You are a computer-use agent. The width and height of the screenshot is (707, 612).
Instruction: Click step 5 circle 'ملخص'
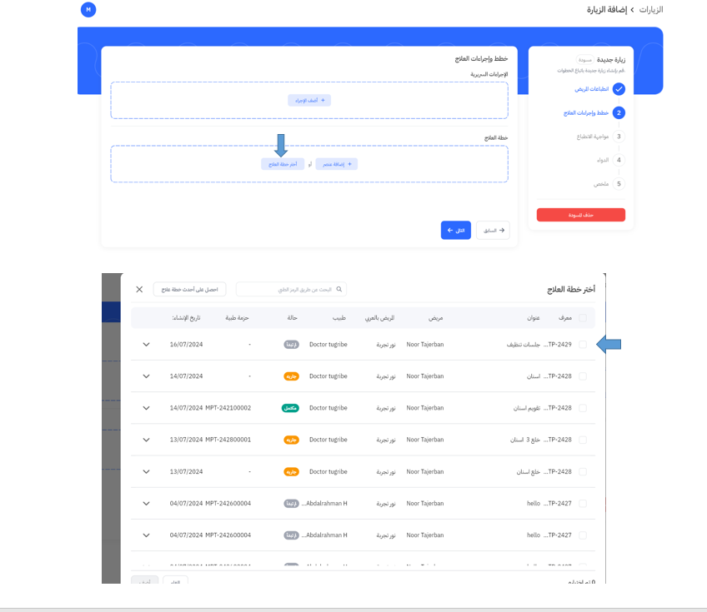click(619, 184)
